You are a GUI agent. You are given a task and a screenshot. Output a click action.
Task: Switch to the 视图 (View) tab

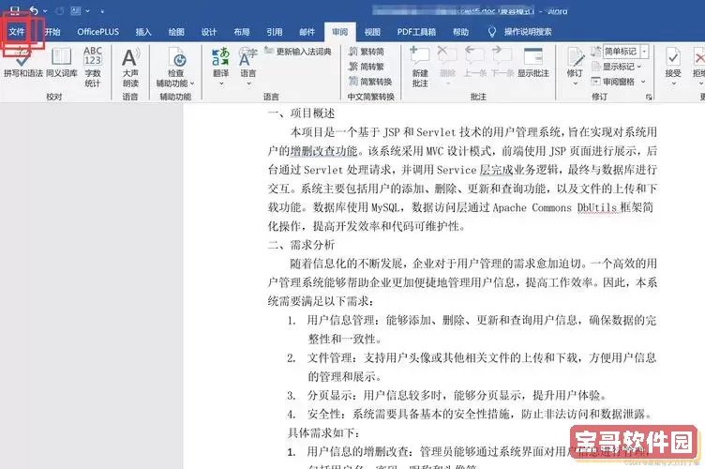click(372, 32)
